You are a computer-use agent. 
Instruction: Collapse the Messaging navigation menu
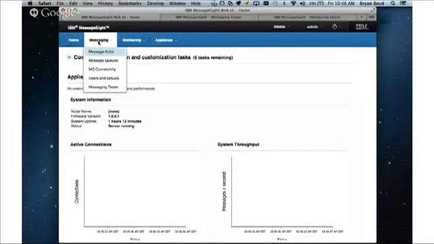coord(101,40)
